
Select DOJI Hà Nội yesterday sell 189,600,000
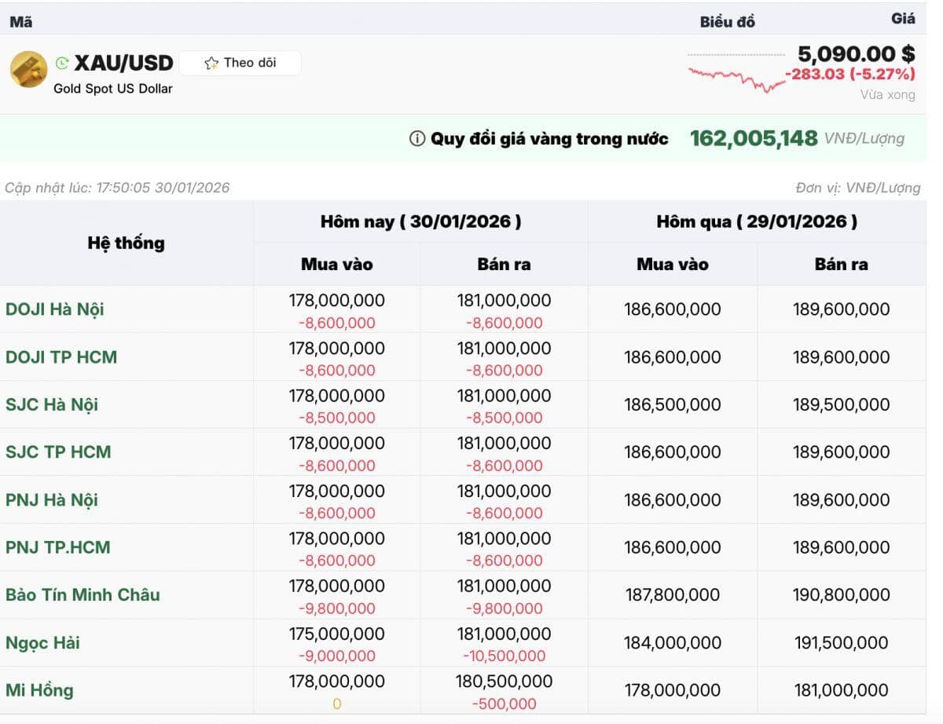coord(841,309)
